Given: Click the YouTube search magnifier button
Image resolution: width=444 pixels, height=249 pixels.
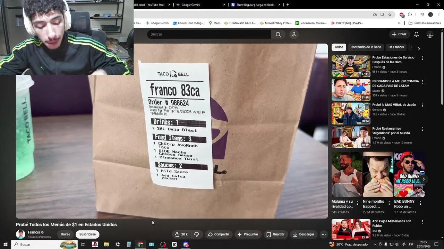Looking at the screenshot, I should 278,34.
